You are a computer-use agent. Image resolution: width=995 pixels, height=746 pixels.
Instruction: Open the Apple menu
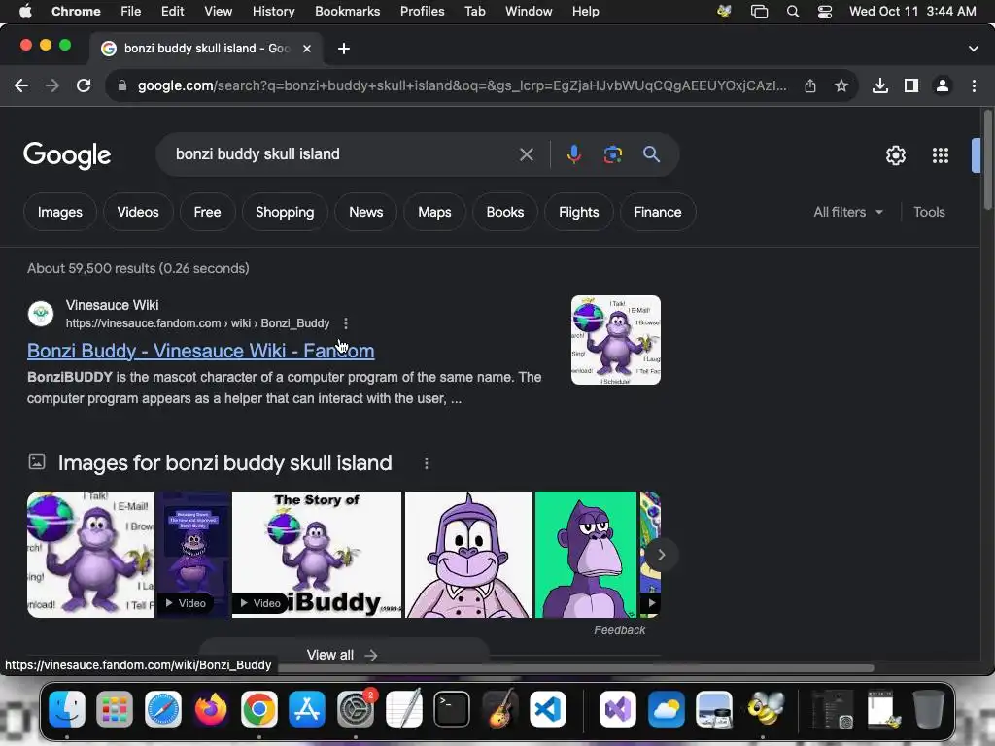click(25, 12)
